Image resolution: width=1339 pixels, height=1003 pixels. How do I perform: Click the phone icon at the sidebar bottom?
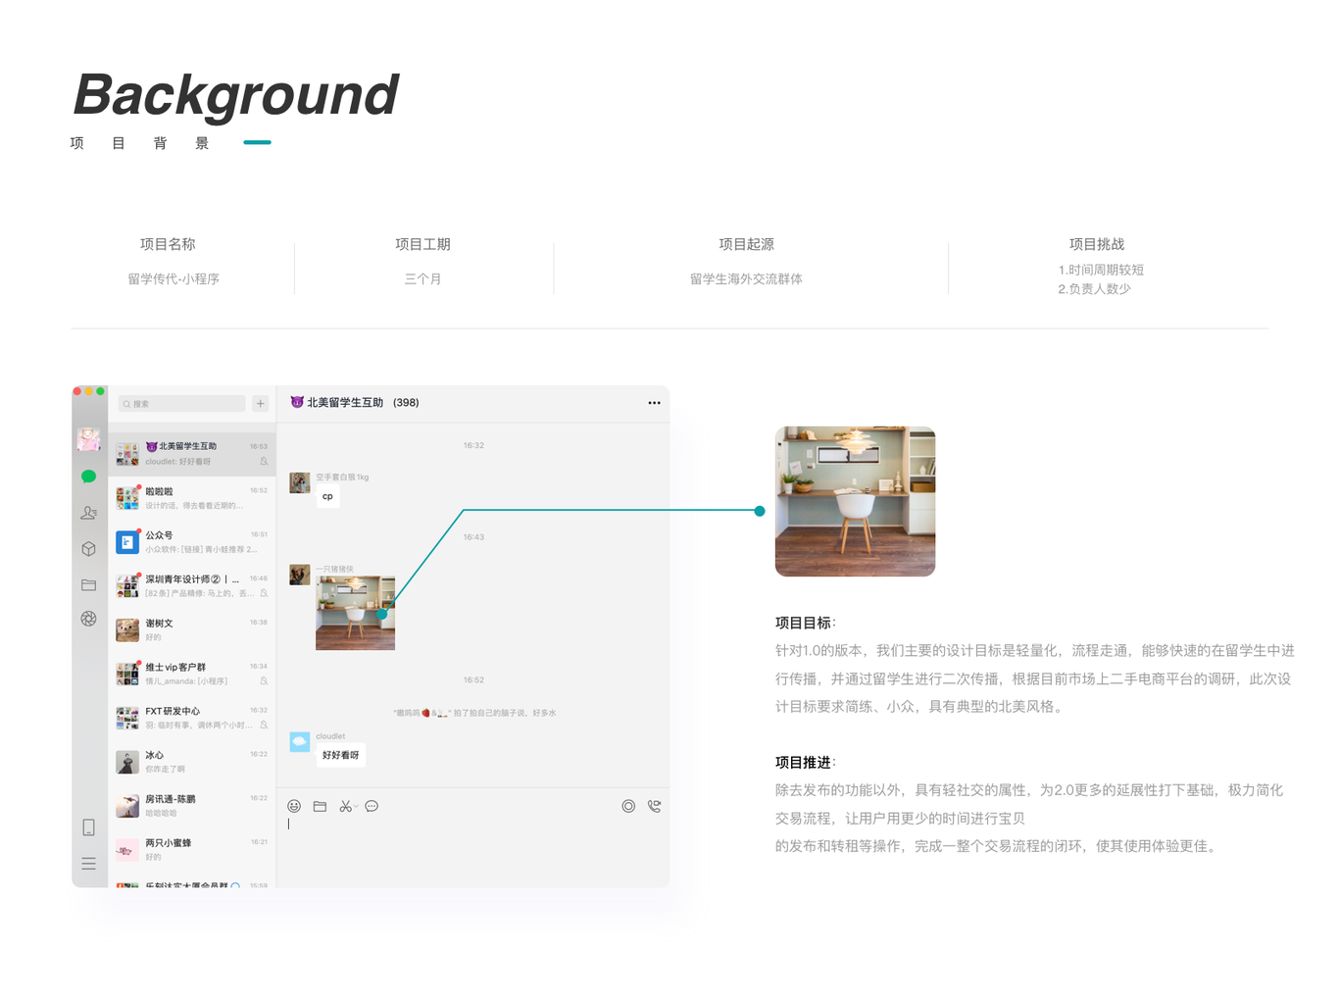coord(88,827)
